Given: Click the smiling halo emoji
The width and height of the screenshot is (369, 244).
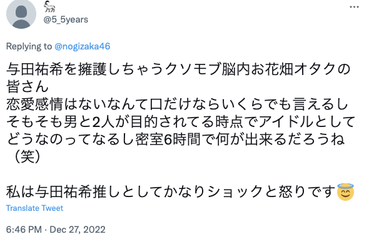Looking at the screenshot, I should click(345, 191).
